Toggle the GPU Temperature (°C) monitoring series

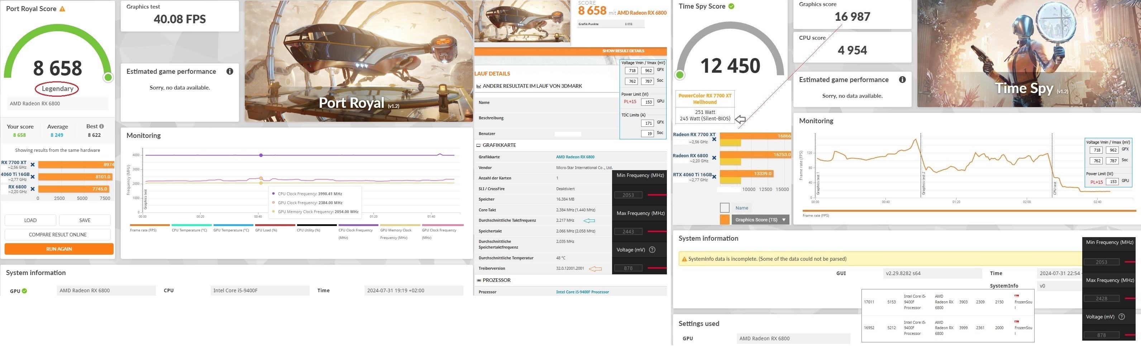233,228
